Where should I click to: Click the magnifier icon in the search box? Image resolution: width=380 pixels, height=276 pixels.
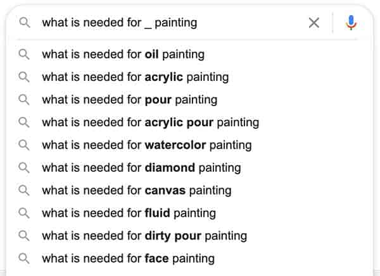(25, 23)
